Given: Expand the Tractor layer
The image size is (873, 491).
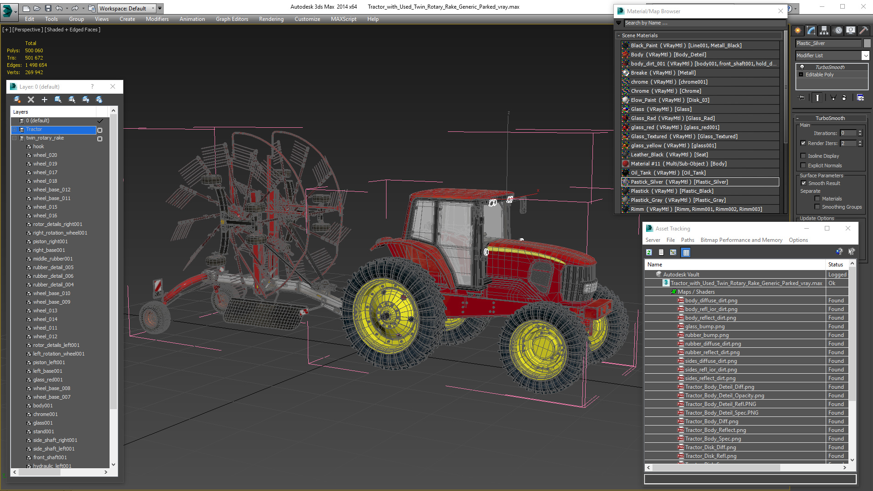Looking at the screenshot, I should point(15,130).
